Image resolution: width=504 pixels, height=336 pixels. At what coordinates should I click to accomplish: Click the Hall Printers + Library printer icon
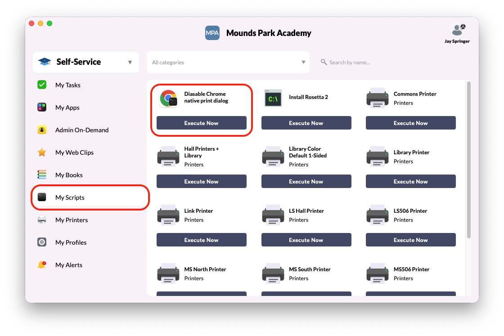[x=168, y=157]
